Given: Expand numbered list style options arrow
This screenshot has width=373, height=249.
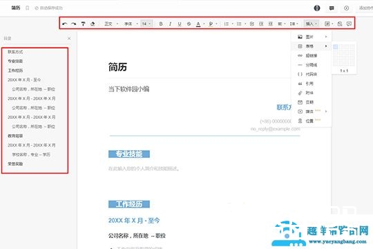Looking at the screenshot, I should [x=232, y=24].
